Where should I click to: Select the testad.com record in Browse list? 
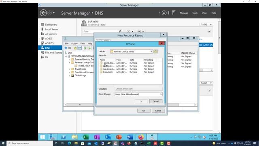point(108,72)
